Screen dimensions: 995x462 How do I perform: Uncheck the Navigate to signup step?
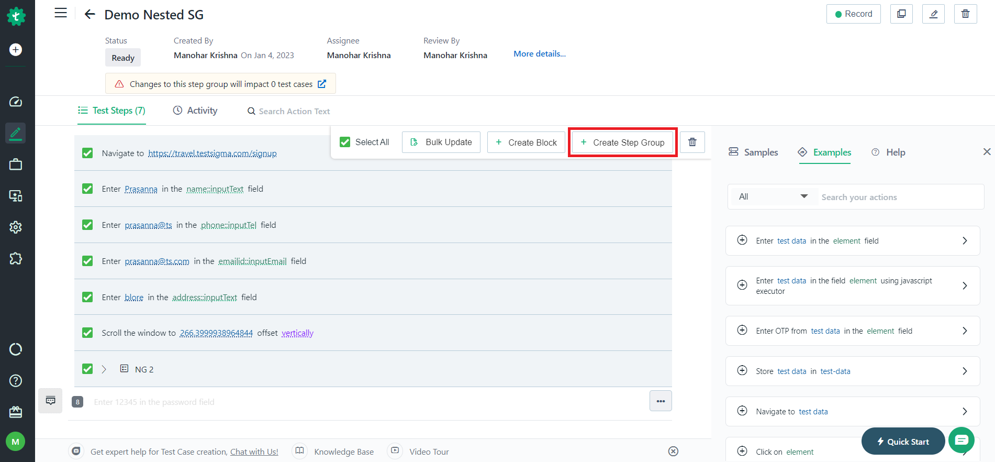coord(87,153)
